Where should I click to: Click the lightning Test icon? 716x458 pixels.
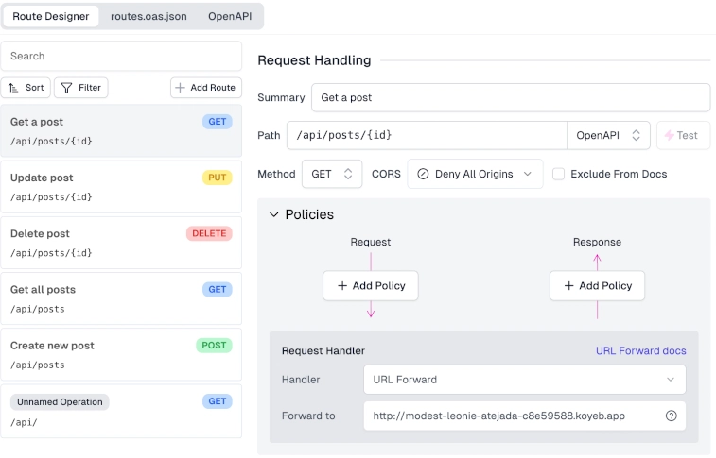pyautogui.click(x=669, y=135)
